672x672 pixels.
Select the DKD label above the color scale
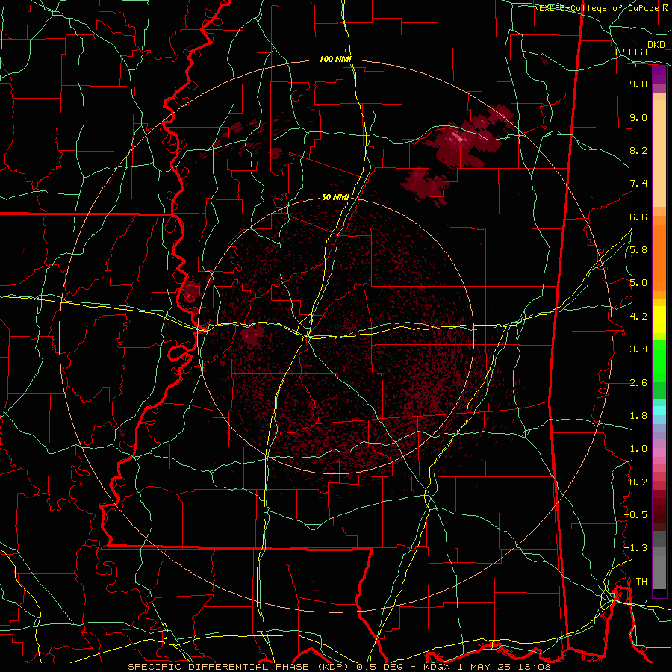656,45
